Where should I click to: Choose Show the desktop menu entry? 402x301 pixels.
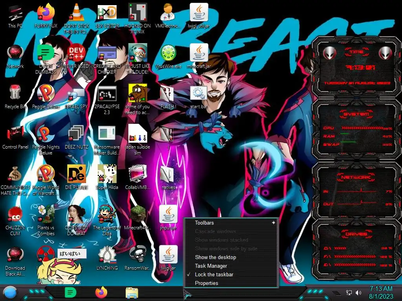(x=231, y=257)
